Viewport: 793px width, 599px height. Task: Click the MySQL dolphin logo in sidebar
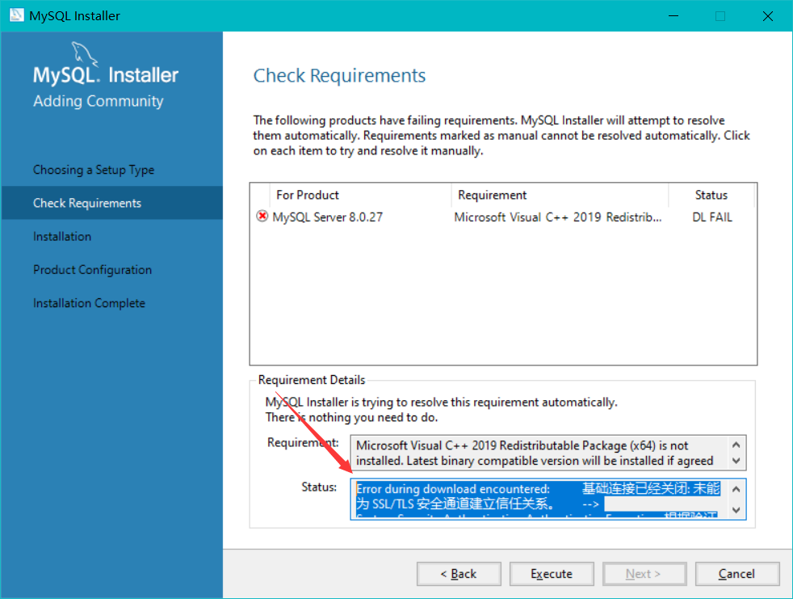[x=85, y=53]
